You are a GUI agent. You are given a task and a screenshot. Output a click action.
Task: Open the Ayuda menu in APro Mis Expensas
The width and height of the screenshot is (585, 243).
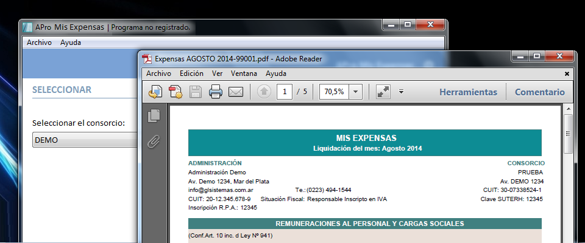(70, 43)
